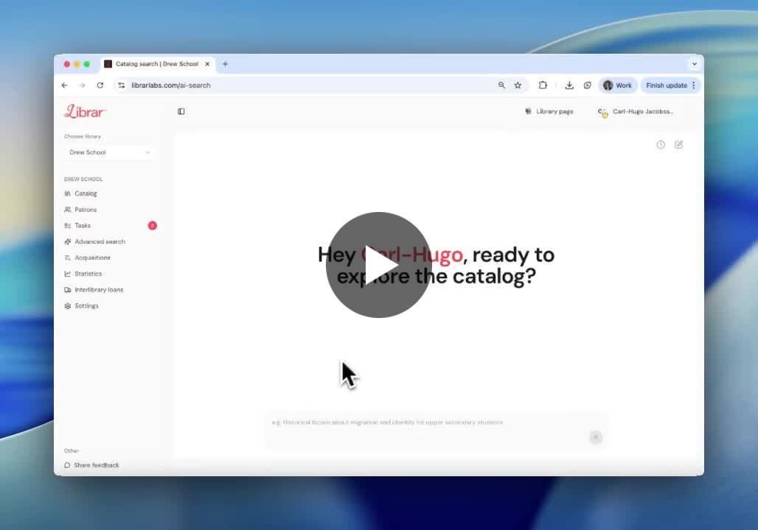Screen dimensions: 758x530
Task: Open search history clock icon
Action: click(x=661, y=145)
